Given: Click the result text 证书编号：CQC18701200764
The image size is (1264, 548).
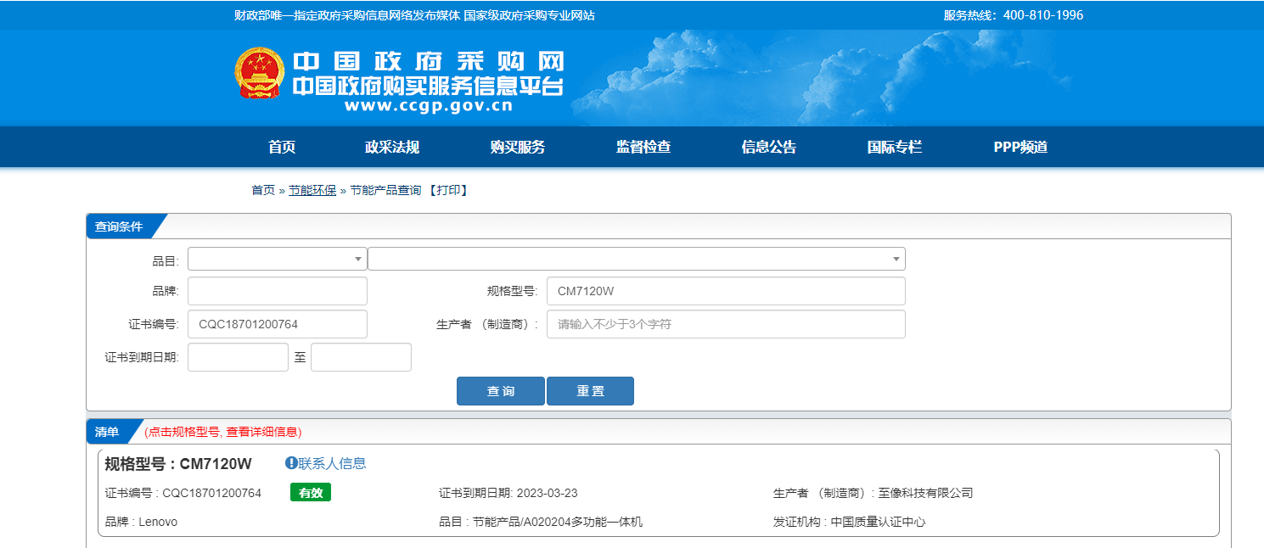Looking at the screenshot, I should coord(183,493).
